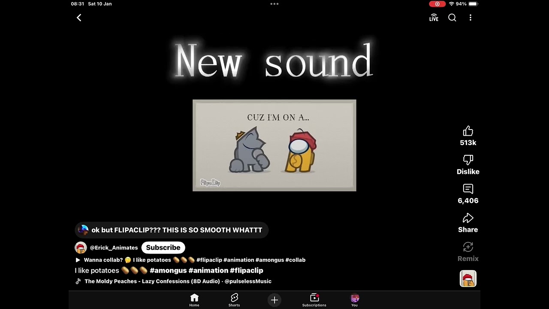Open the You profile tab
Image resolution: width=549 pixels, height=309 pixels.
tap(354, 300)
